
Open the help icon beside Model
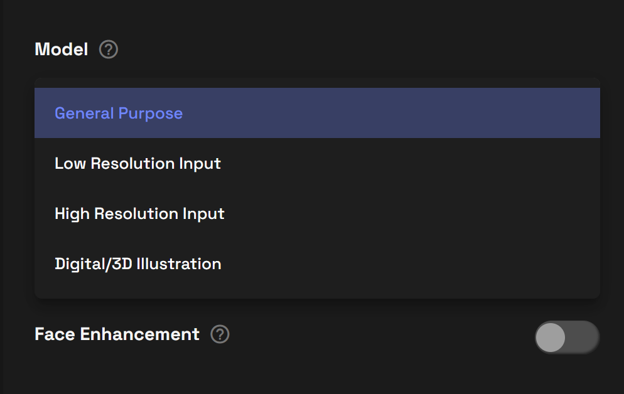(108, 50)
